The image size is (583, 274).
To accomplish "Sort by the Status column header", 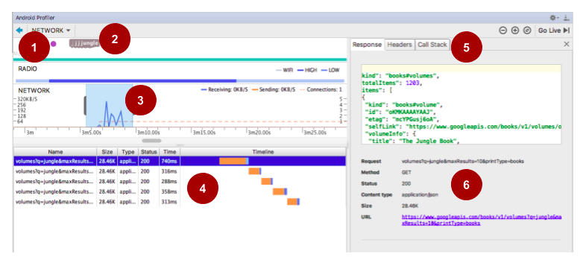I will [x=148, y=152].
